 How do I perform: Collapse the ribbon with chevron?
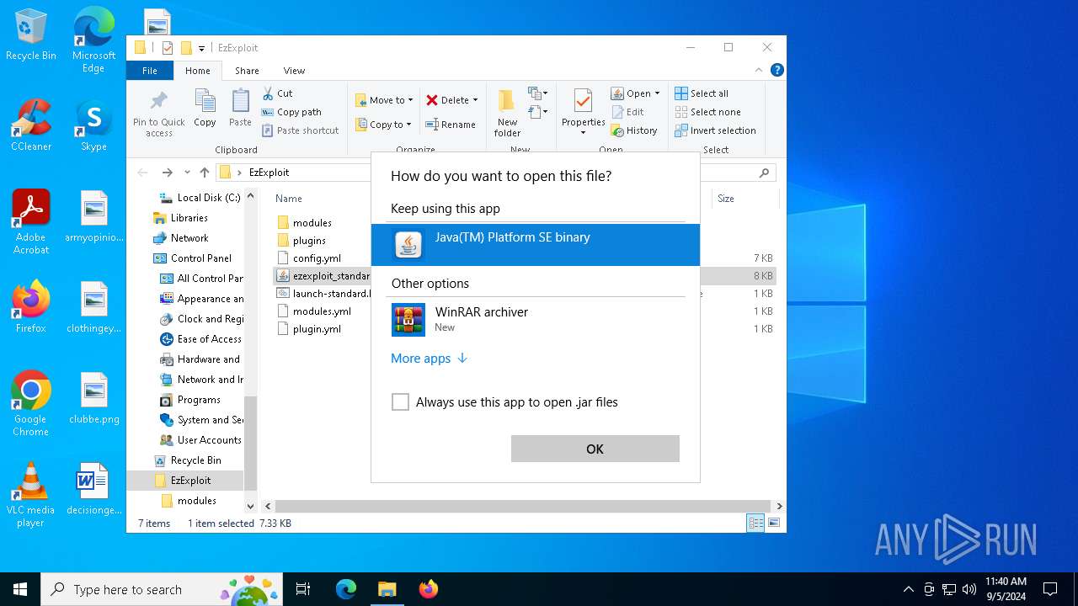click(x=759, y=70)
